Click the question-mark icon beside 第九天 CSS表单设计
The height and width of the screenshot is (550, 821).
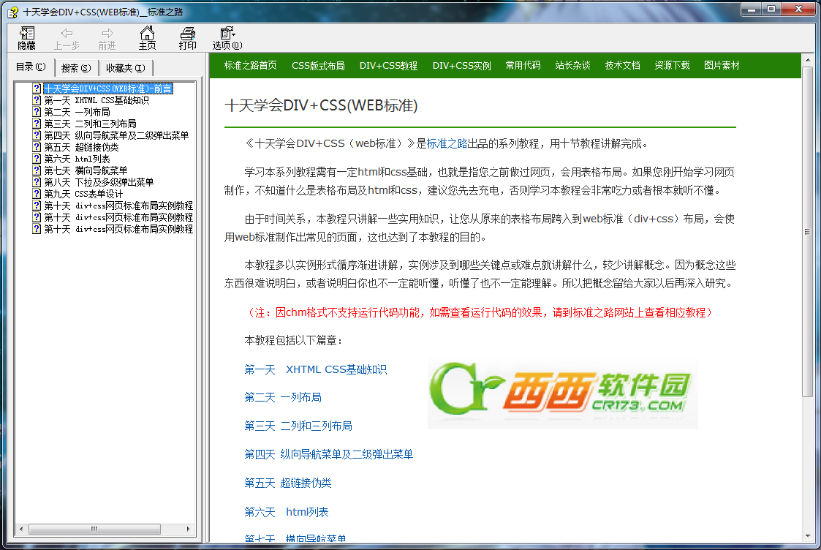[x=37, y=193]
